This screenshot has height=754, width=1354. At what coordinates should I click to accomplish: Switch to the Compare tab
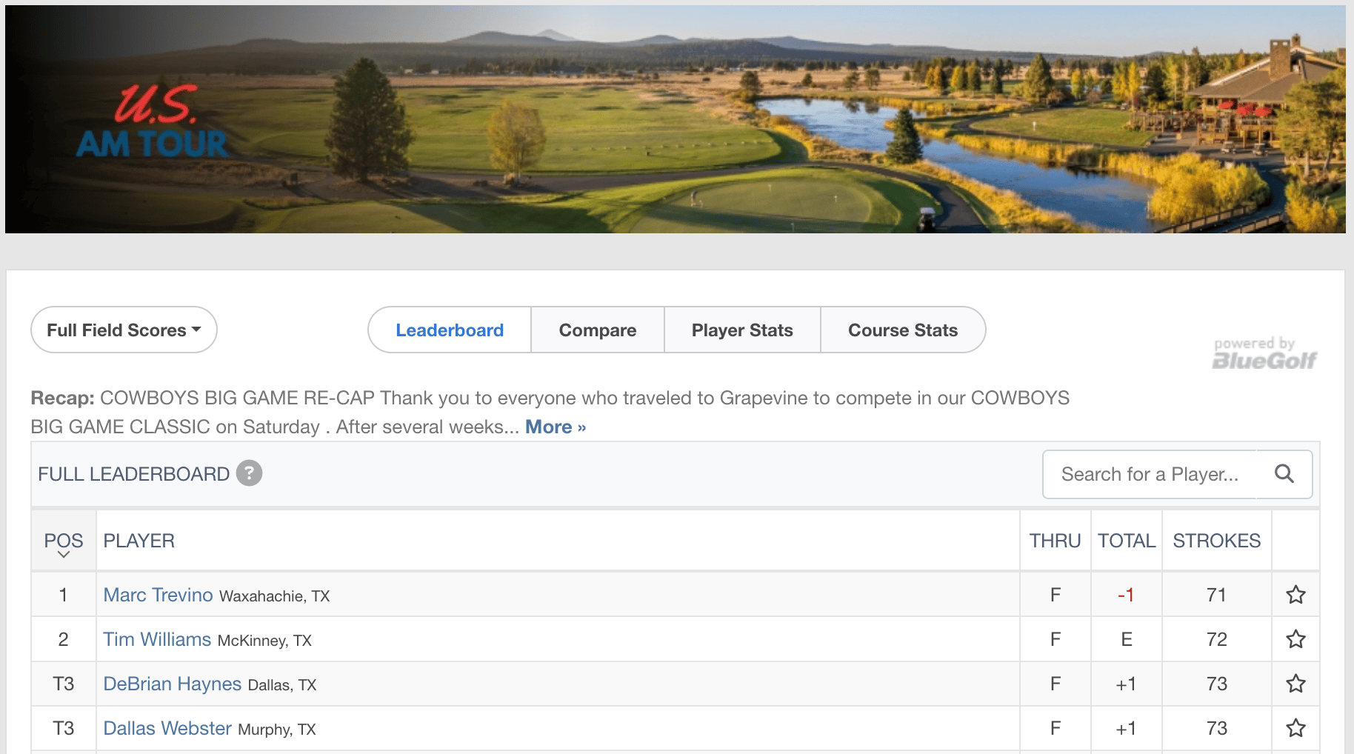click(598, 330)
